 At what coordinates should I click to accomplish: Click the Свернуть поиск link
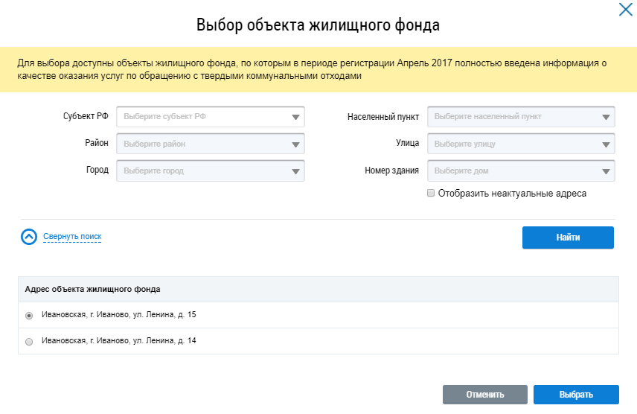(x=72, y=237)
